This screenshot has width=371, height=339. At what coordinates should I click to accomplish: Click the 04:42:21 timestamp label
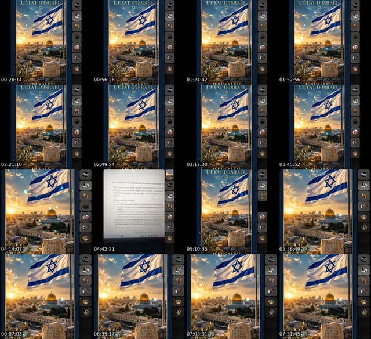point(104,249)
